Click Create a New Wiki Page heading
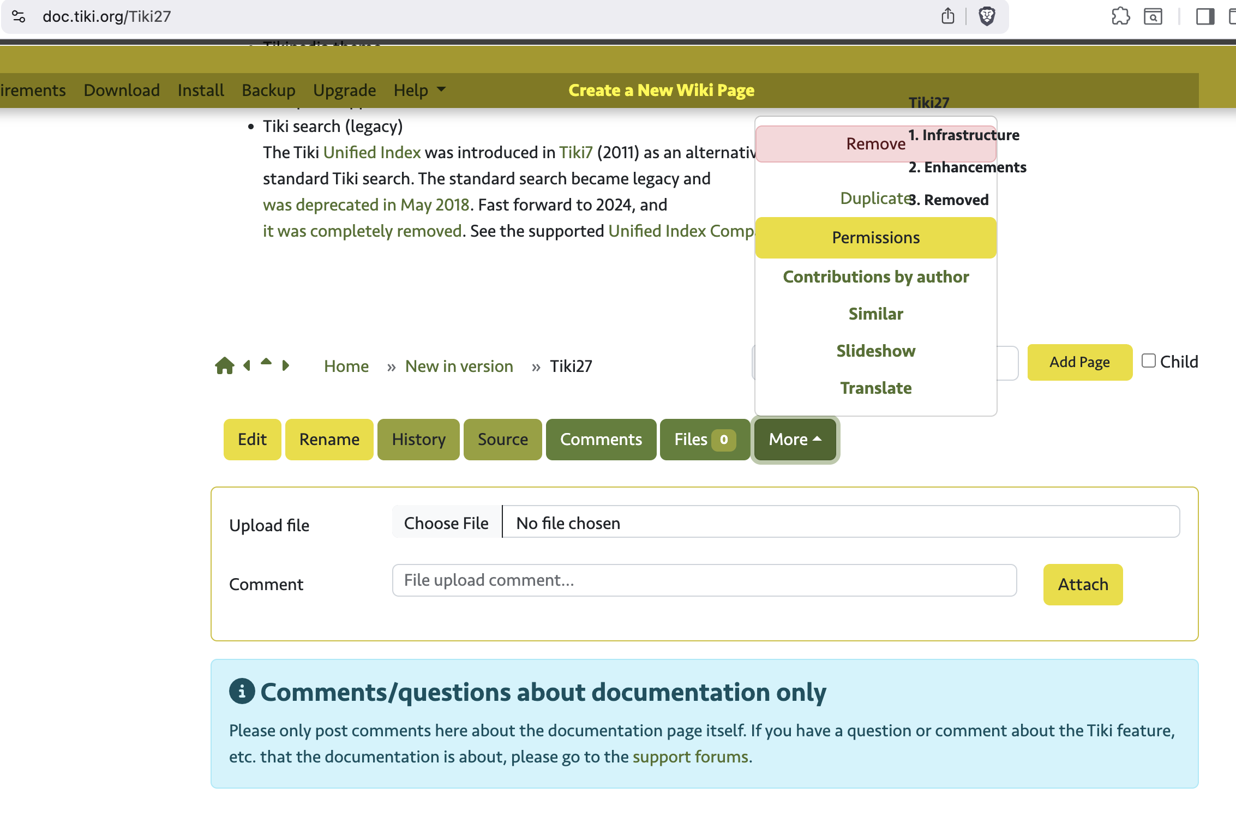This screenshot has width=1236, height=817. [662, 90]
